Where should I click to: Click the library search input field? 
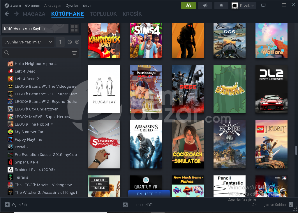coord(40,53)
